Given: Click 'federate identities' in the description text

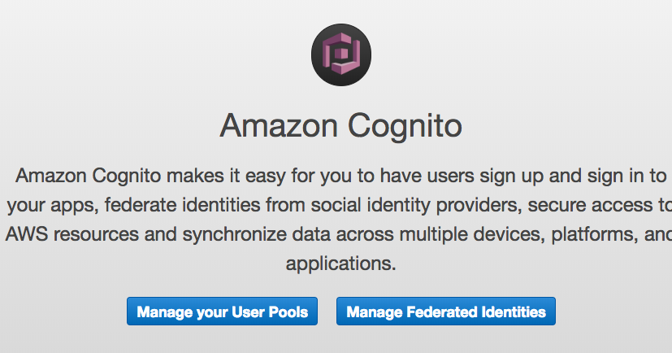Looking at the screenshot, I should point(183,205).
